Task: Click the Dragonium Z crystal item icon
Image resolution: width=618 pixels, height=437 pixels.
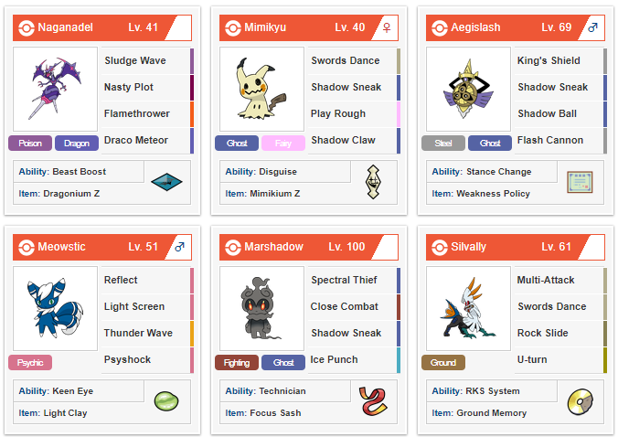Action: pyautogui.click(x=166, y=182)
